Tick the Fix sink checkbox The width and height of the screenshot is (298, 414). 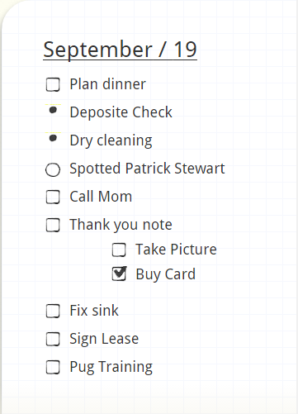pos(53,311)
